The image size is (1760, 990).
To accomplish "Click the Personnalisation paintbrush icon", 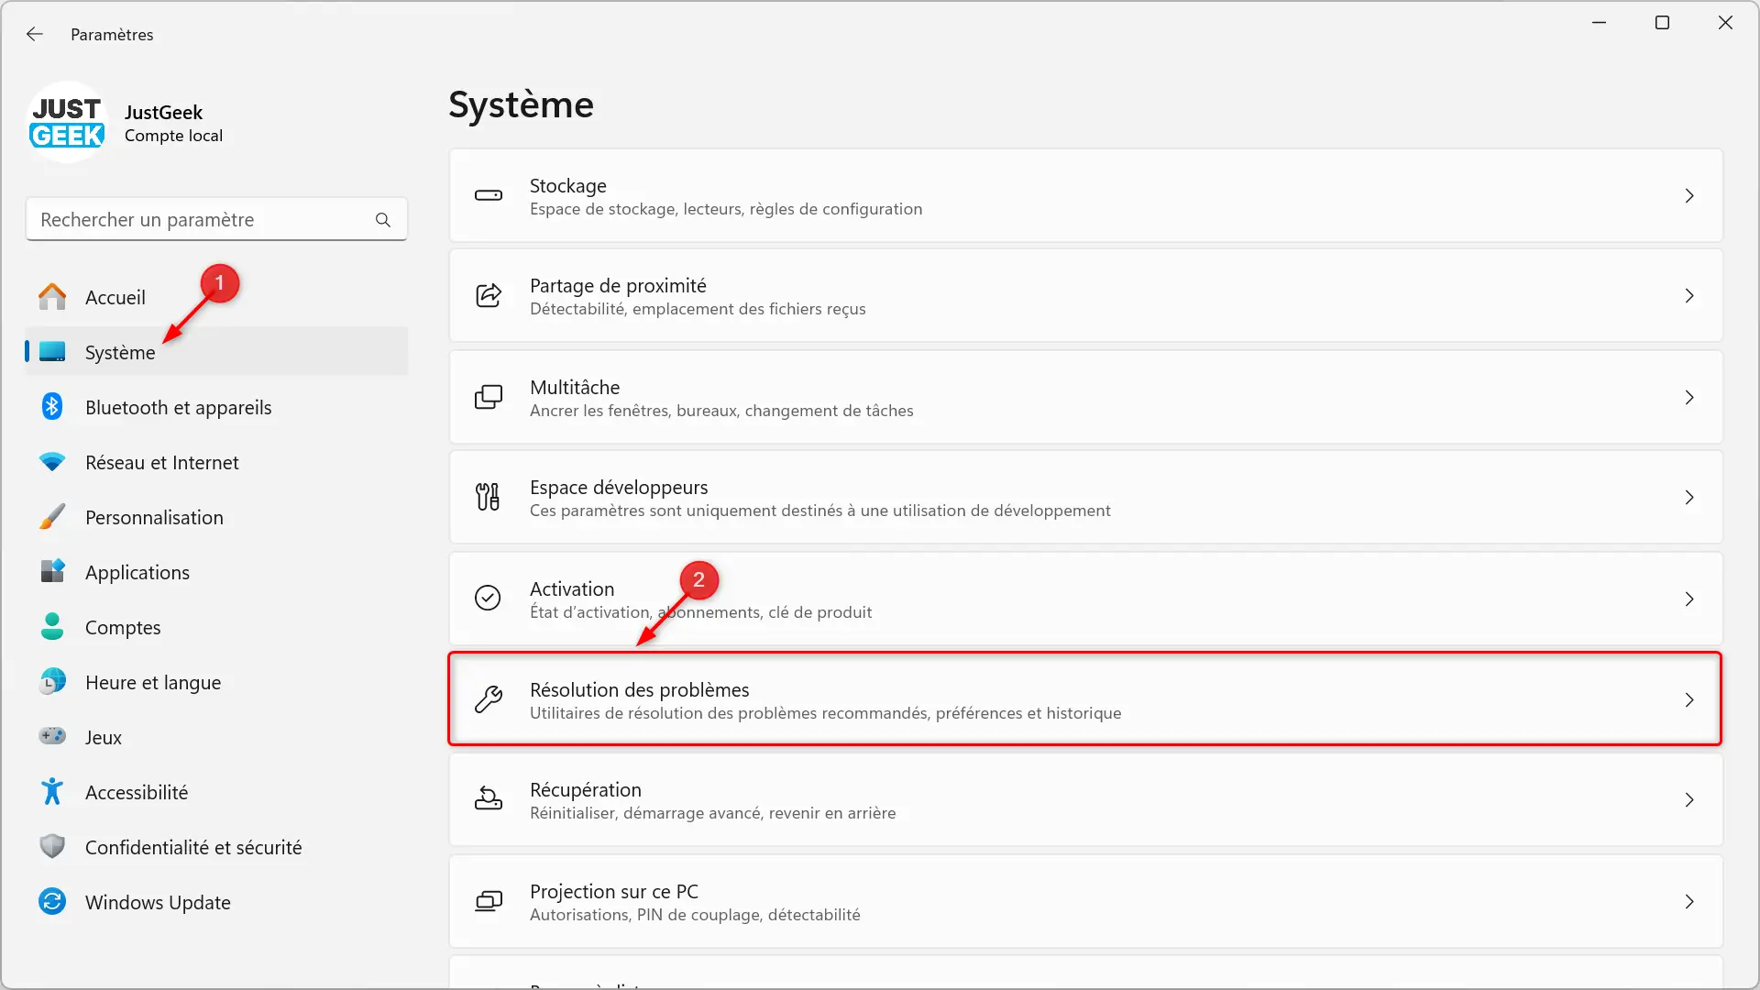I will click(x=52, y=517).
